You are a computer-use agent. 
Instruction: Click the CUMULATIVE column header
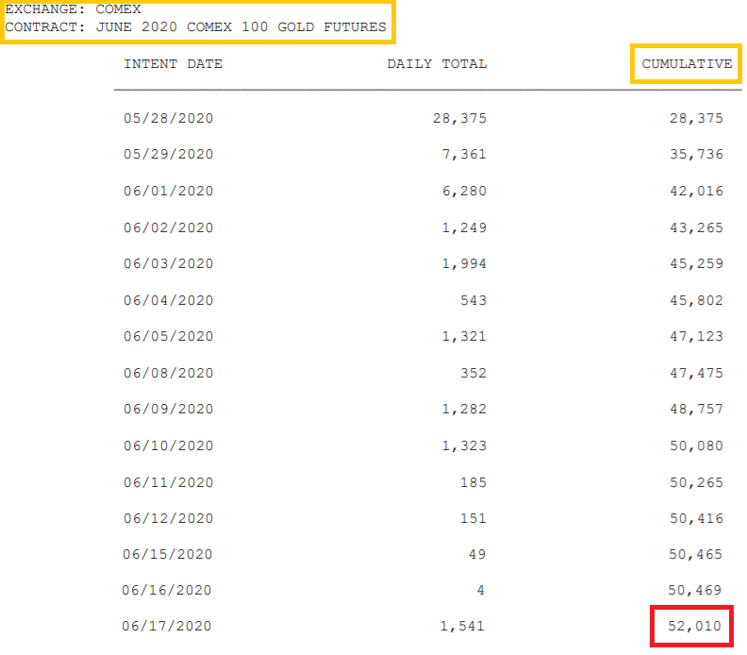[x=687, y=64]
